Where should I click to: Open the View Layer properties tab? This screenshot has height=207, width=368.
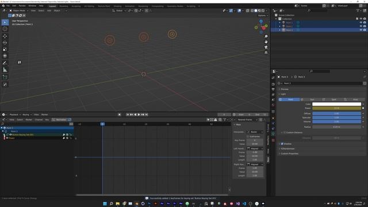(x=273, y=94)
